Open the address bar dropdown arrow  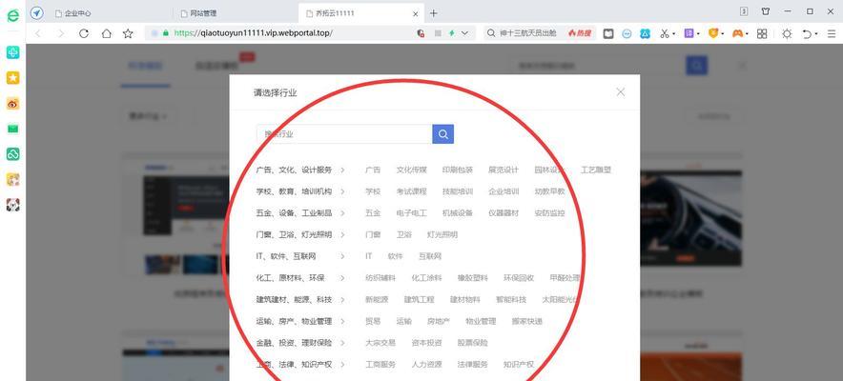(x=465, y=33)
